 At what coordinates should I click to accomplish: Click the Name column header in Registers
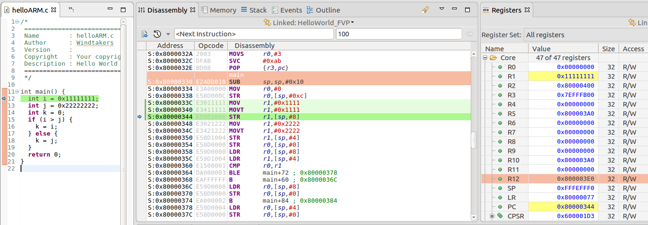[504, 48]
